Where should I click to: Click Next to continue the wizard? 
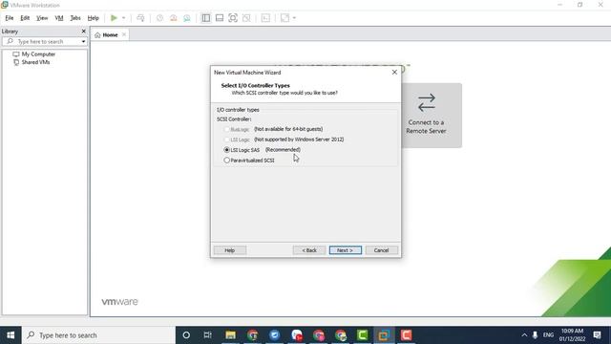click(346, 250)
